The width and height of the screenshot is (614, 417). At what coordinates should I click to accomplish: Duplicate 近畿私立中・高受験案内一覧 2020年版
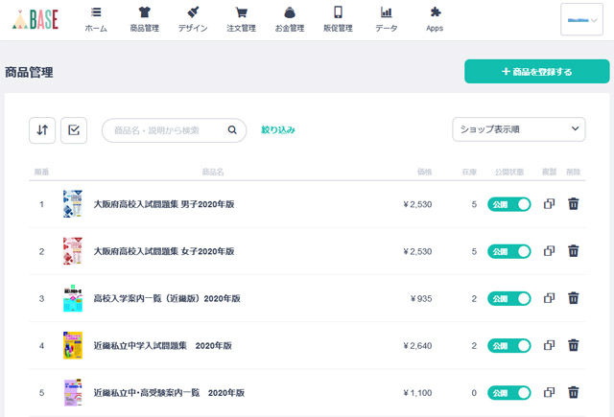(549, 392)
